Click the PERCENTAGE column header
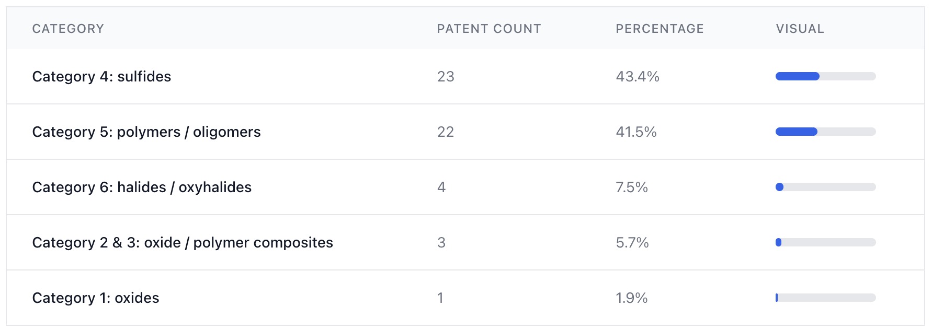This screenshot has width=932, height=330. pyautogui.click(x=660, y=29)
